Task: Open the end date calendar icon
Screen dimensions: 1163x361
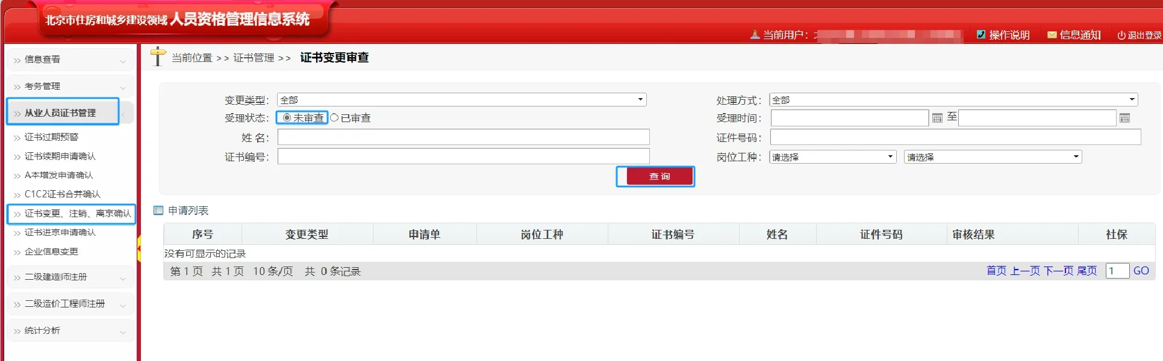Action: point(1124,118)
